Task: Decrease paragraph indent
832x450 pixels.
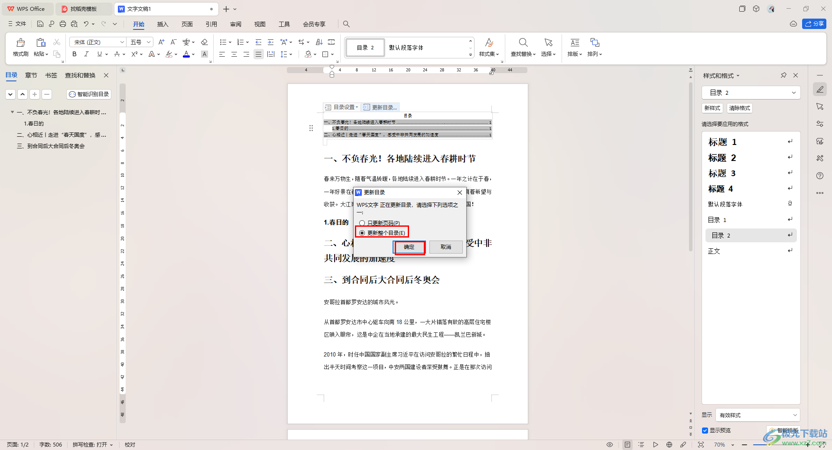Action: tap(258, 42)
